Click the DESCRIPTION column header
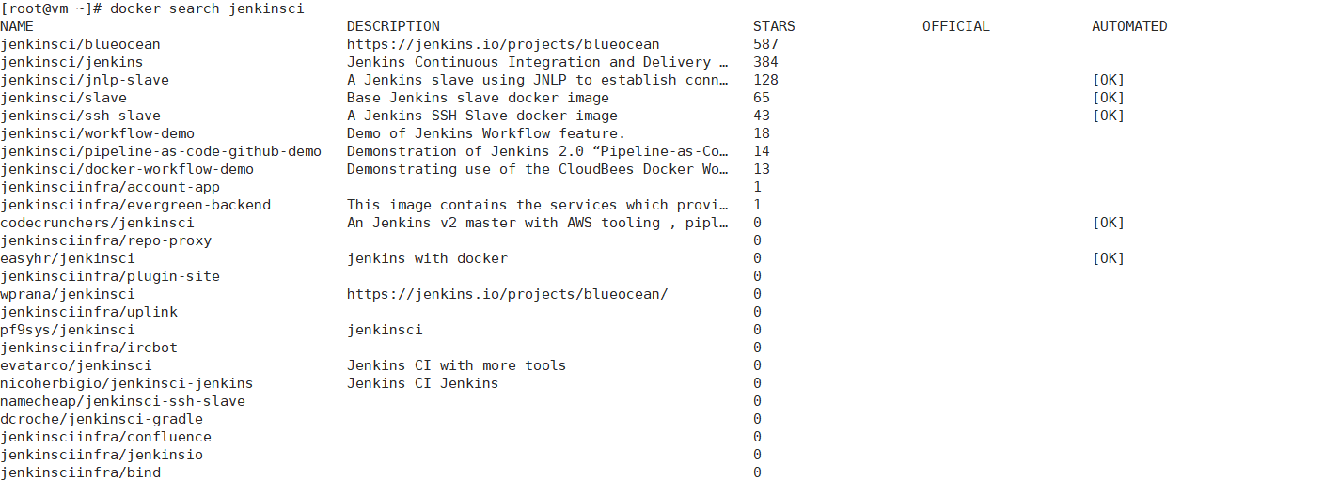The image size is (1323, 480). [393, 26]
